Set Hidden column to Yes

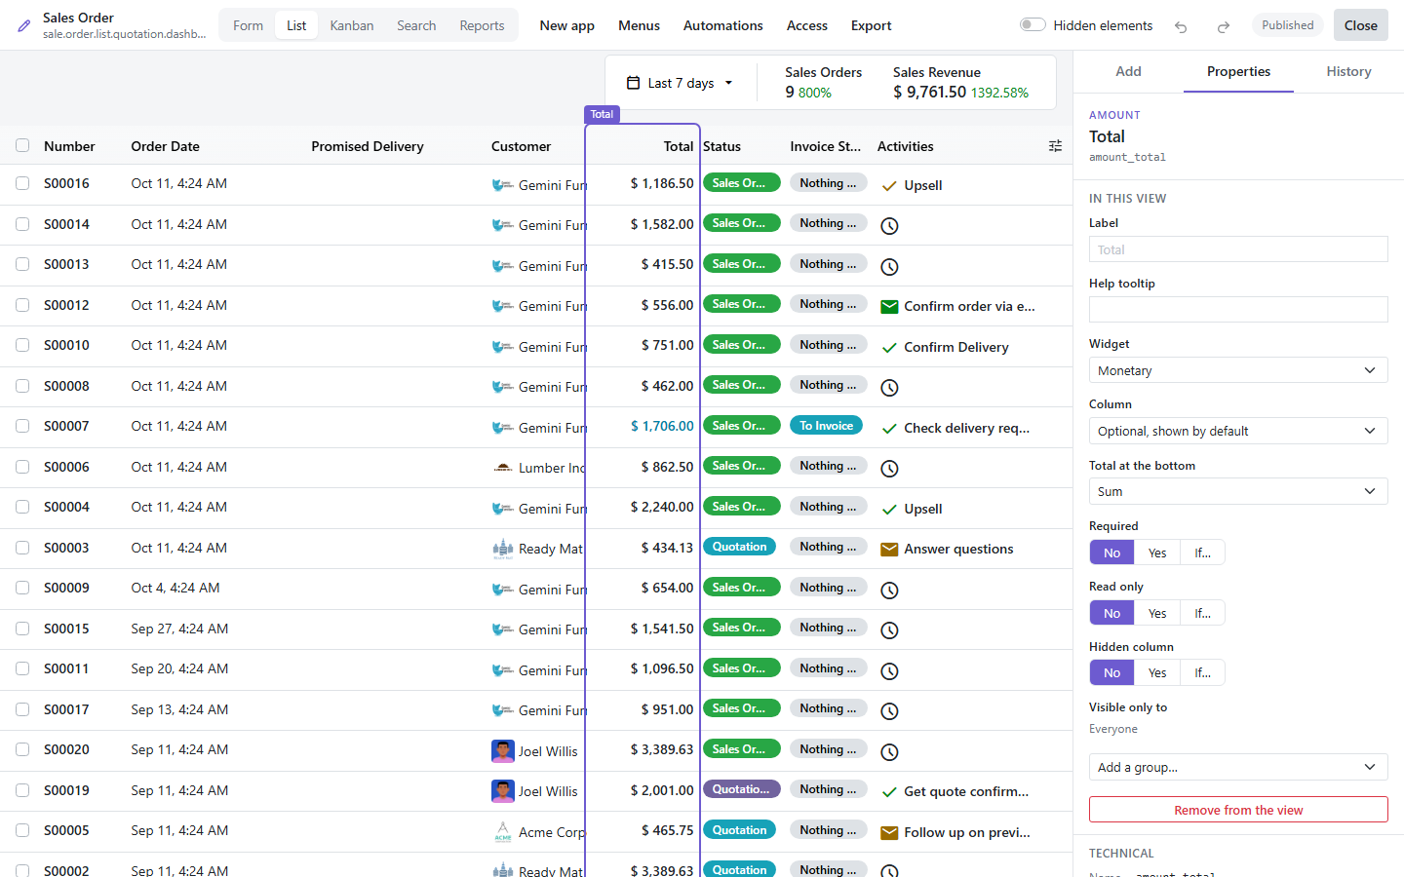click(1157, 673)
